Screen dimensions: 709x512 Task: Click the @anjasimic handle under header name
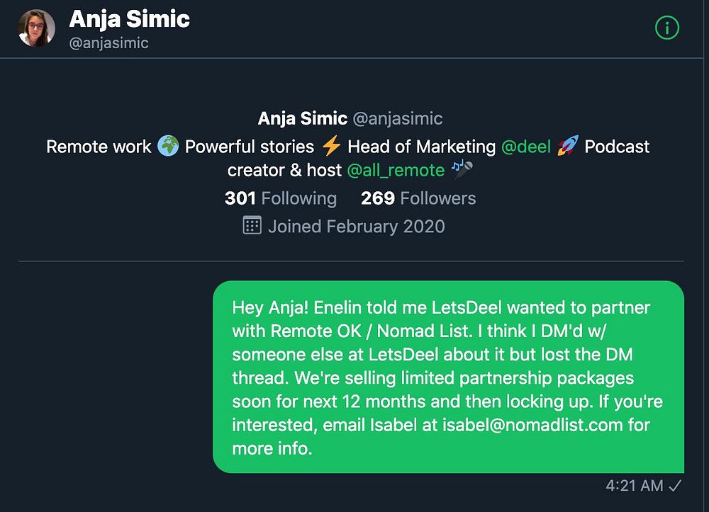click(x=108, y=43)
